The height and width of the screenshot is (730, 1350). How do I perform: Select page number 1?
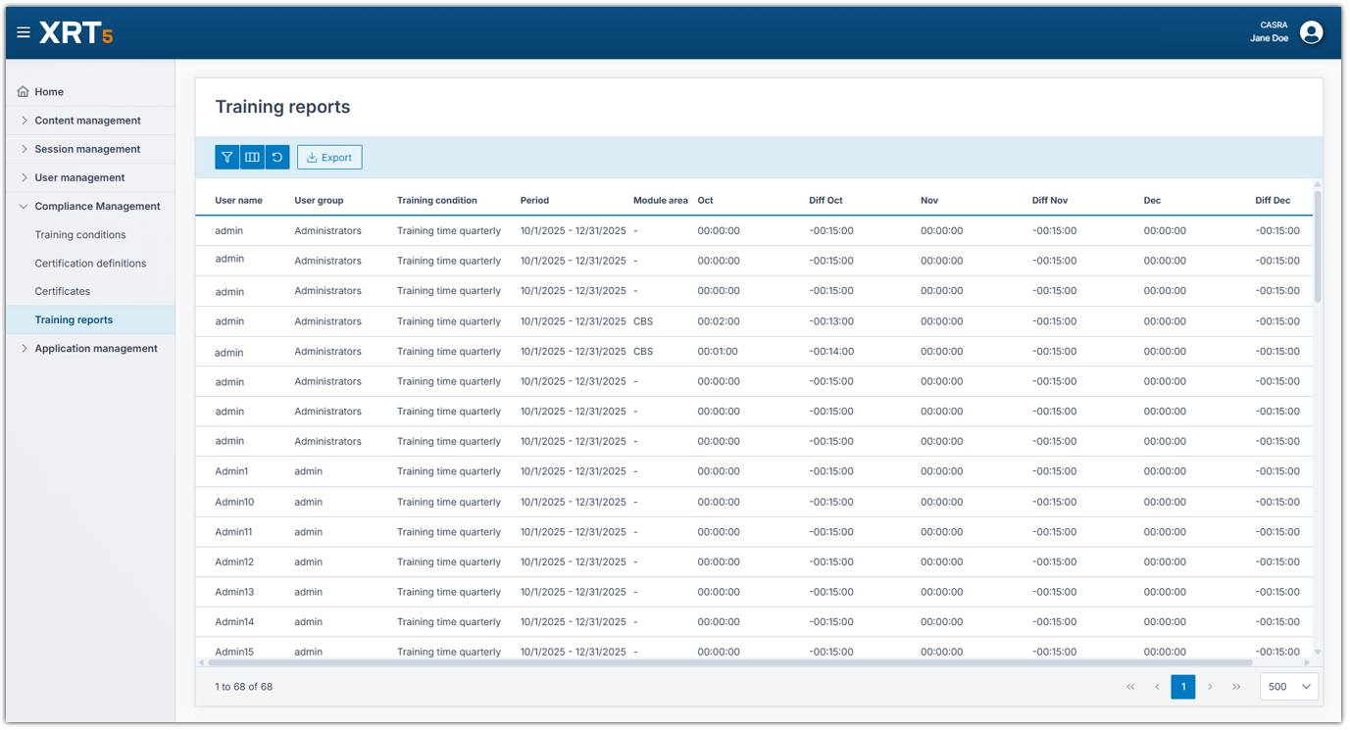point(1183,687)
